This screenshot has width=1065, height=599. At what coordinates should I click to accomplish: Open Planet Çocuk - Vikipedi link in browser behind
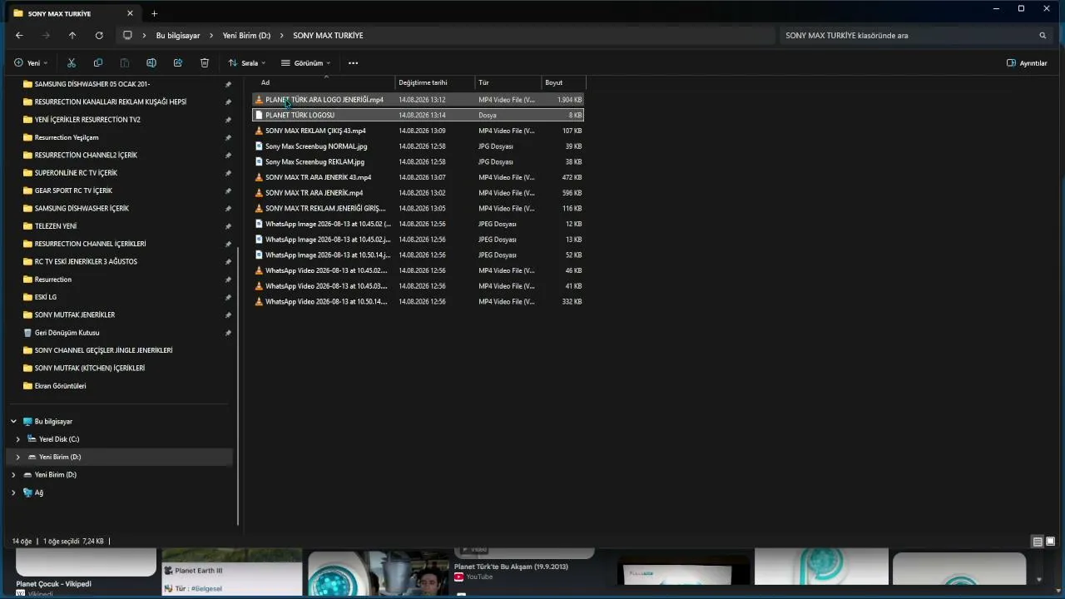53,584
